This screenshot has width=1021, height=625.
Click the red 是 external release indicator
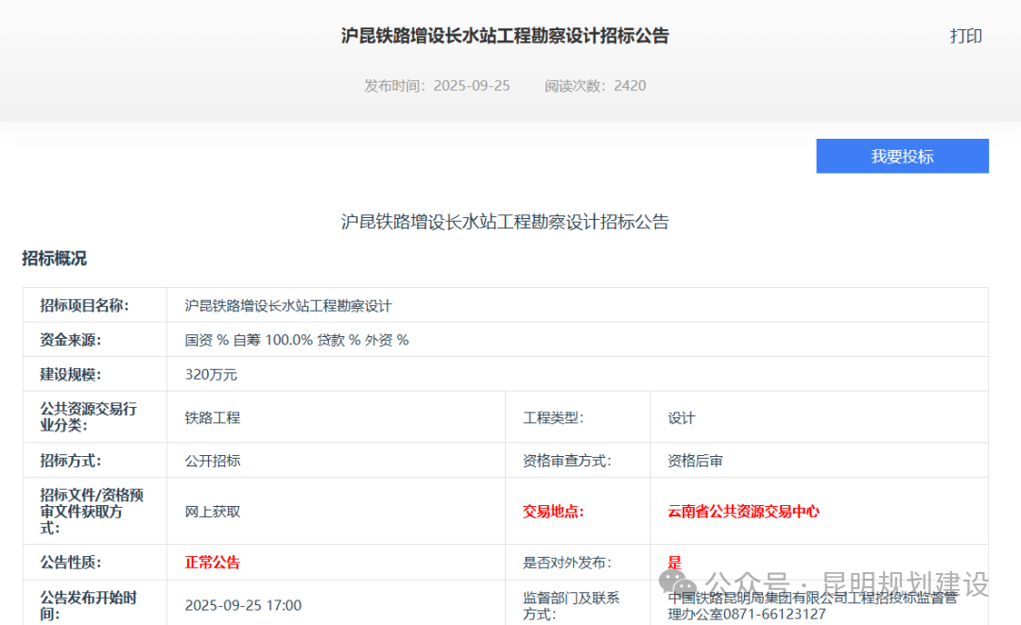[x=672, y=562]
